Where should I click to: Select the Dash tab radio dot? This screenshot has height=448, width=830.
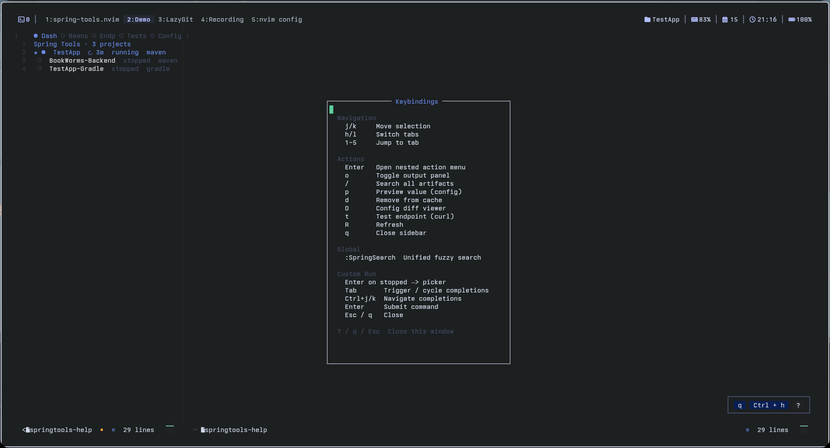[35, 36]
